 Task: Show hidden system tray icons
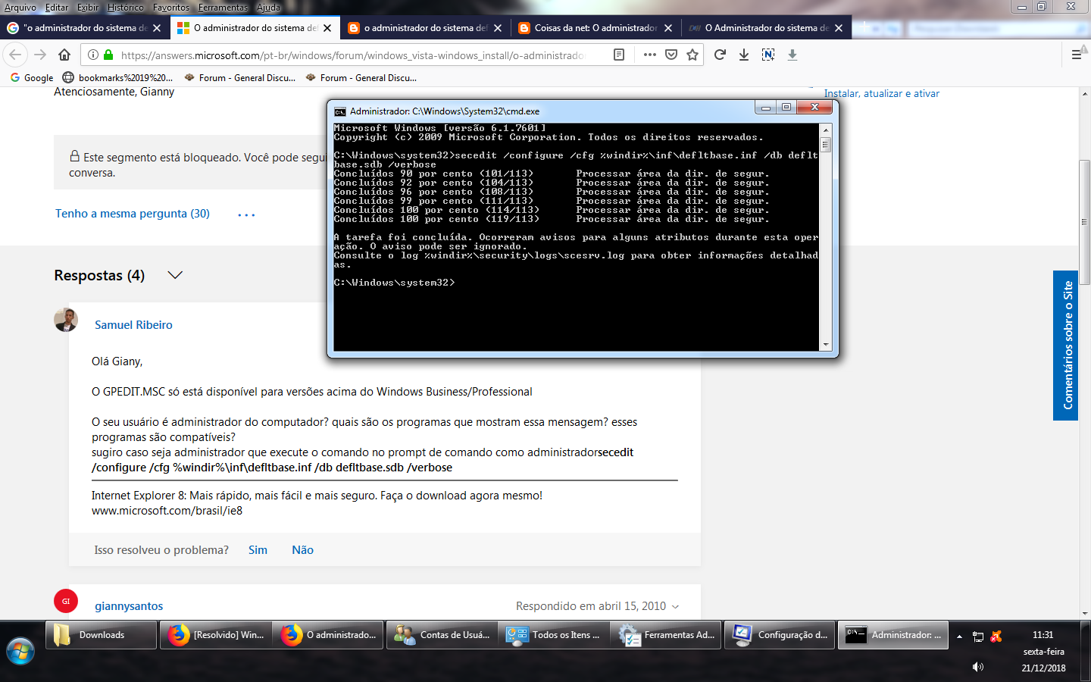click(x=959, y=637)
